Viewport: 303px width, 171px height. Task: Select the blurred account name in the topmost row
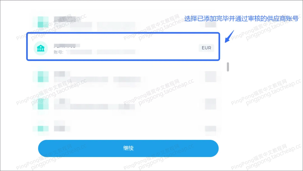[65, 19]
